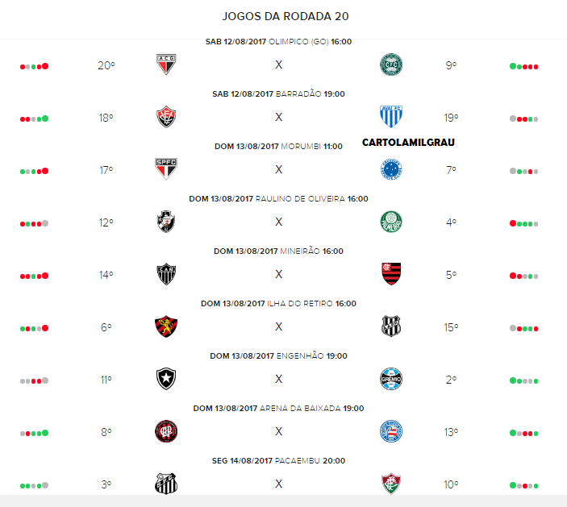Screen dimensions: 567x507
Task: Select the Palmeiras green crest
Action: (391, 222)
